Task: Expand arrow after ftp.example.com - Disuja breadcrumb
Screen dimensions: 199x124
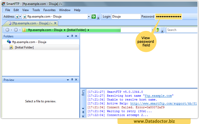Action: pos(65,30)
